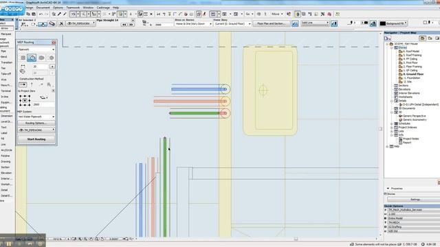Select the Marquee tool in the toolbox

coord(6,34)
